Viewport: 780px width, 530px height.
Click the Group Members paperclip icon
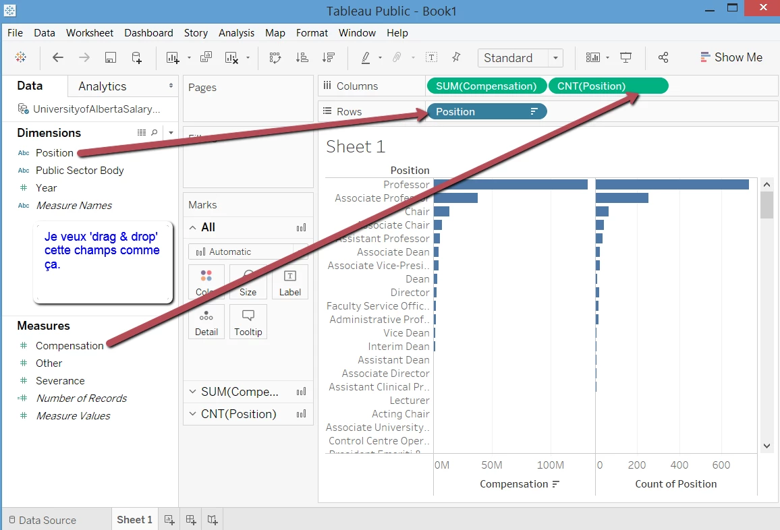pos(397,57)
